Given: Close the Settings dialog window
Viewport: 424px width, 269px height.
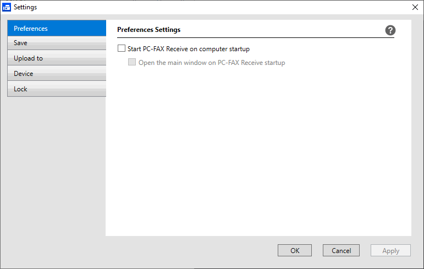Looking at the screenshot, I should pos(415,7).
